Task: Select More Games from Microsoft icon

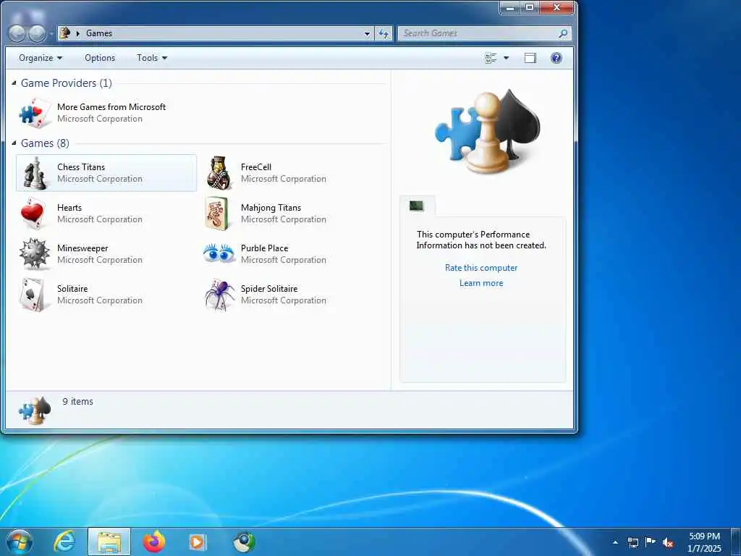Action: coord(35,113)
